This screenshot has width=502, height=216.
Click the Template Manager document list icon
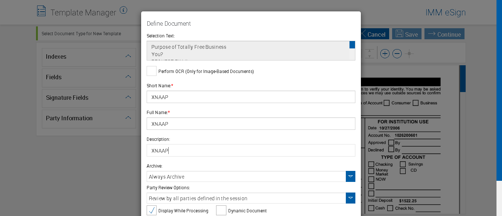pos(41,11)
